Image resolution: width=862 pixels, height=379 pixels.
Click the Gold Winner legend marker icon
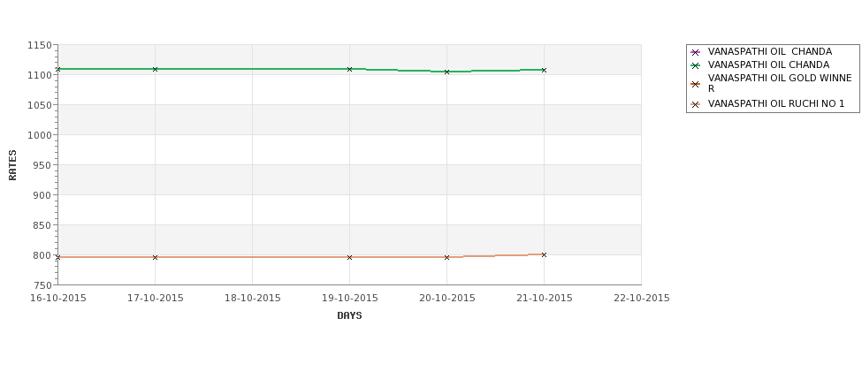pos(696,84)
